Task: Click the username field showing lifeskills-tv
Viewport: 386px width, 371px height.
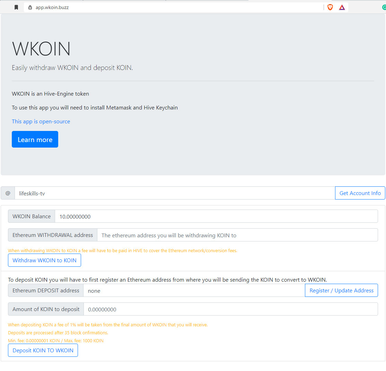Action: pyautogui.click(x=175, y=193)
